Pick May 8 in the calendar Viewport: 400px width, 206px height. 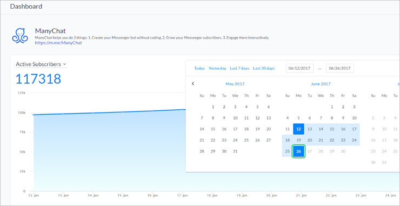tap(213, 118)
